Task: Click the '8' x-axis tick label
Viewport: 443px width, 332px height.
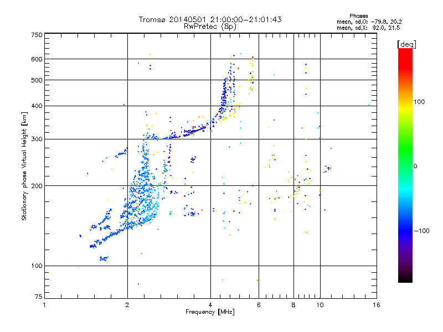Action: [293, 305]
